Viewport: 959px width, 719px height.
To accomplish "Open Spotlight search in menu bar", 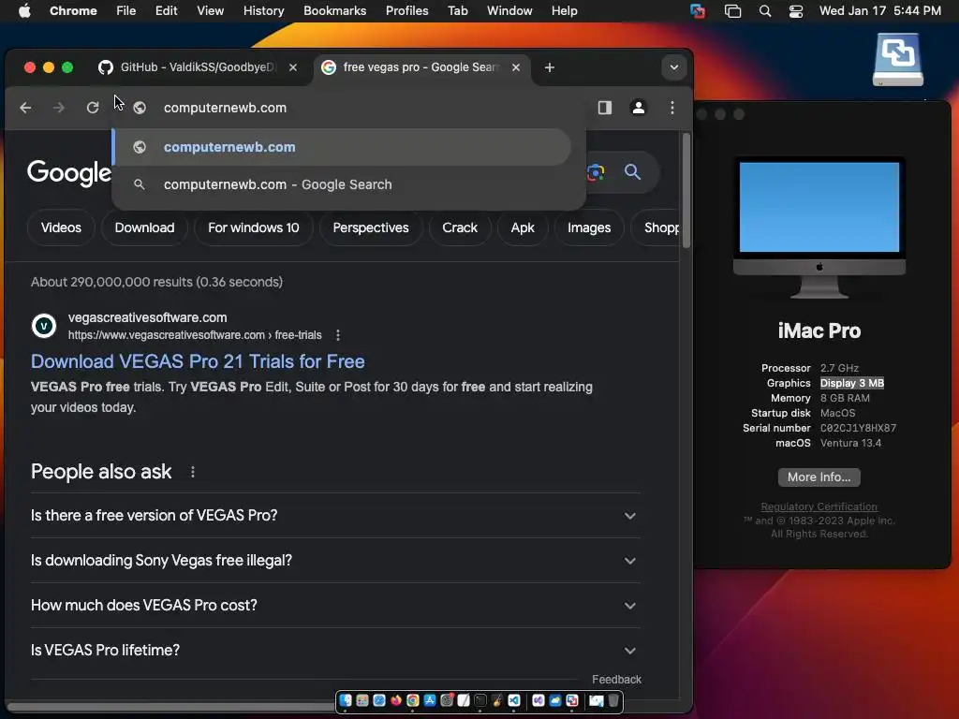I will pyautogui.click(x=764, y=10).
